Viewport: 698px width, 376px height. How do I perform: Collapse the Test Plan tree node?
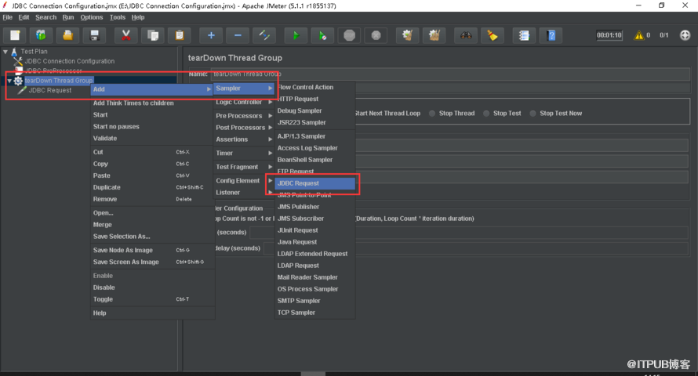[6, 52]
